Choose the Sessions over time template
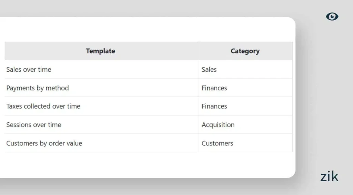This screenshot has width=353, height=195. (34, 125)
